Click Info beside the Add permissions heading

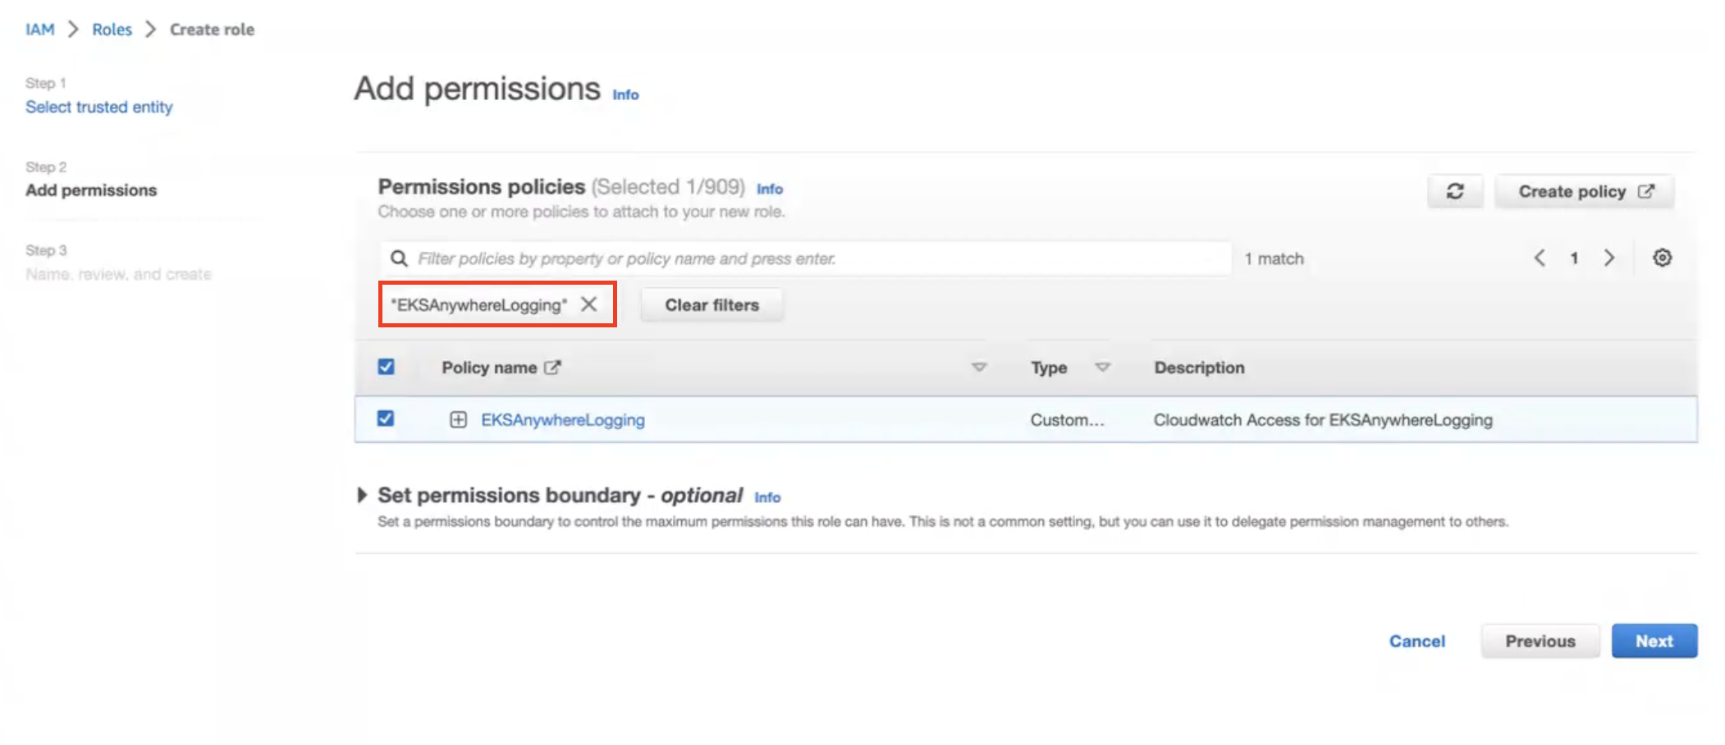(x=625, y=94)
